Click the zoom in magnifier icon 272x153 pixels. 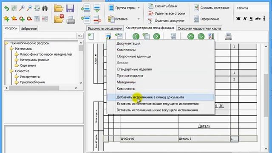tap(22, 8)
